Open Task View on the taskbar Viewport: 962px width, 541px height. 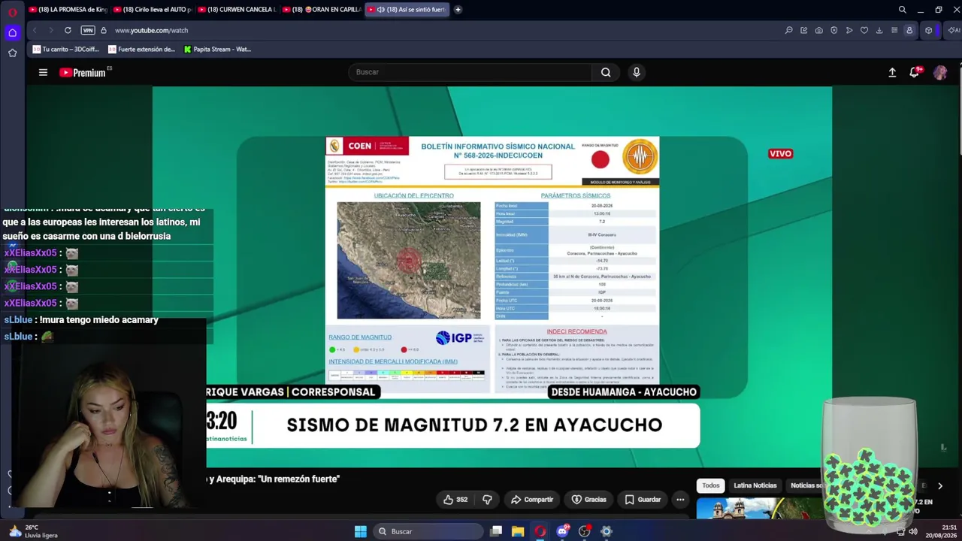[496, 531]
